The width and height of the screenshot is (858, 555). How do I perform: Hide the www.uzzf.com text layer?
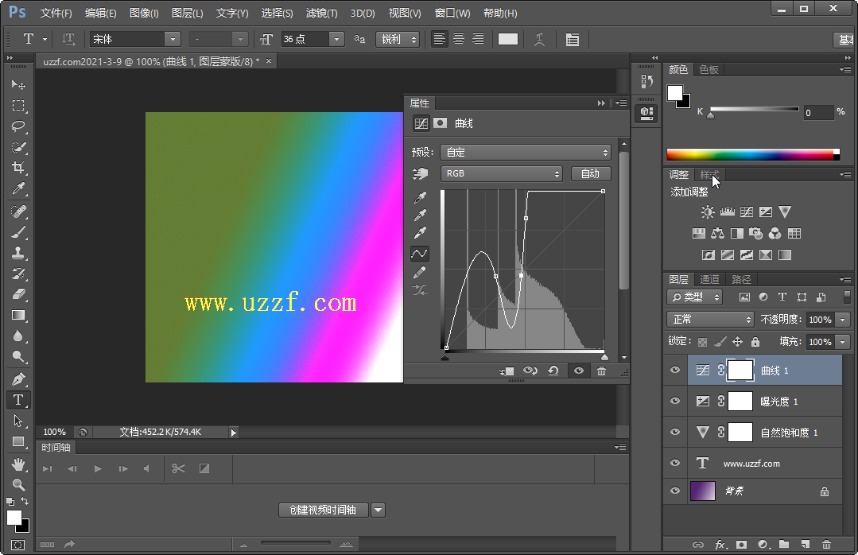(x=674, y=463)
